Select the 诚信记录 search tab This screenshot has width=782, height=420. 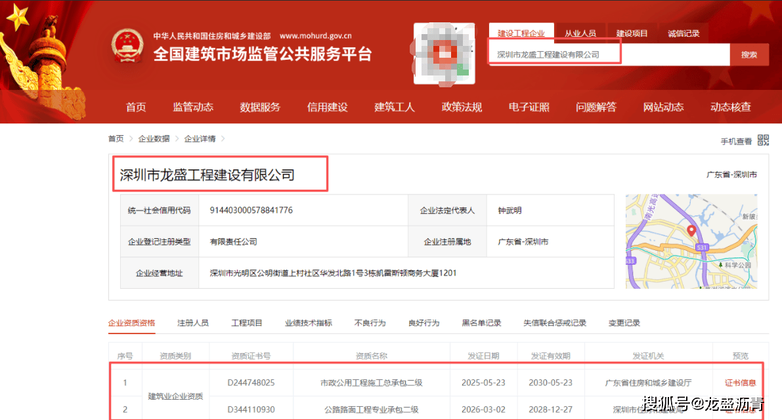684,33
